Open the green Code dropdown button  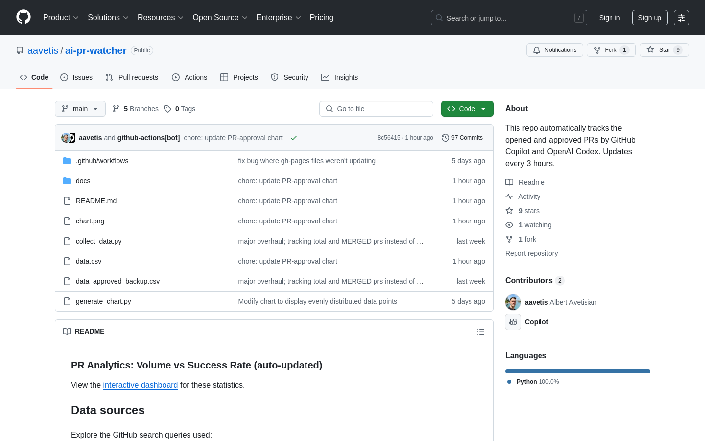coord(467,109)
